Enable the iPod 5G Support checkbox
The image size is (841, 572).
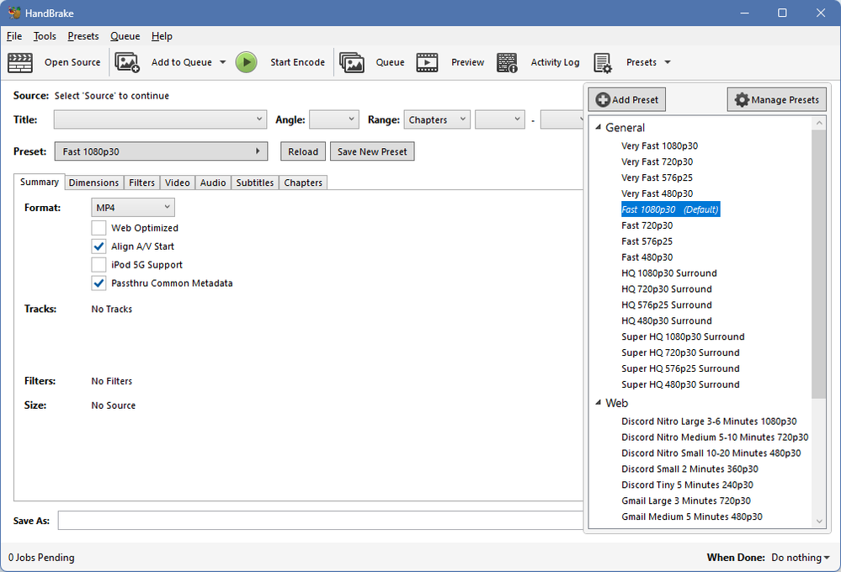tap(98, 265)
